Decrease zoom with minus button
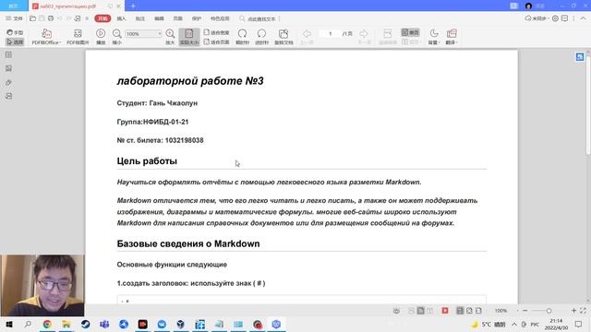This screenshot has height=332, width=591. click(x=525, y=311)
